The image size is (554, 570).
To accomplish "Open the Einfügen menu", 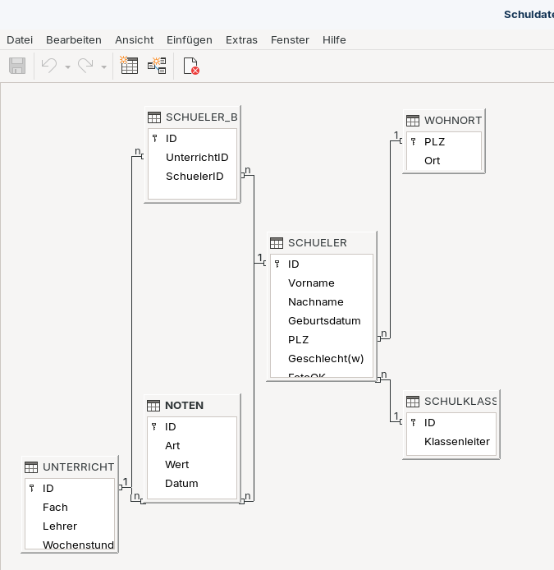I will point(189,39).
